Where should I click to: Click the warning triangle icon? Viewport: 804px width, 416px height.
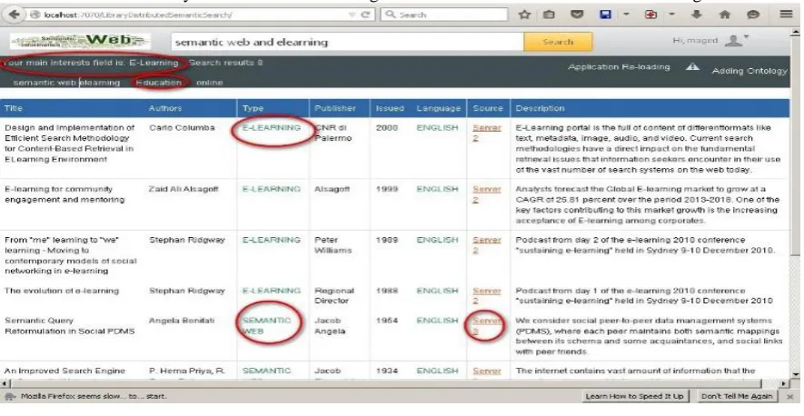[x=693, y=66]
